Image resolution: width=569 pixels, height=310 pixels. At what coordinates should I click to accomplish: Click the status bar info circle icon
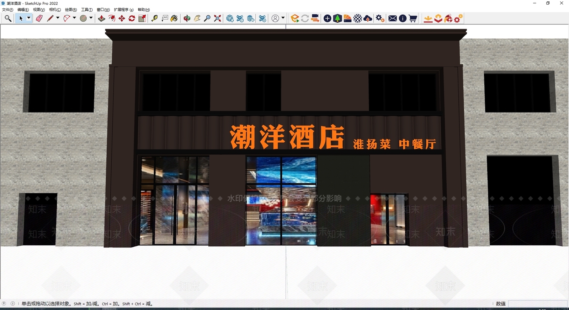point(13,304)
